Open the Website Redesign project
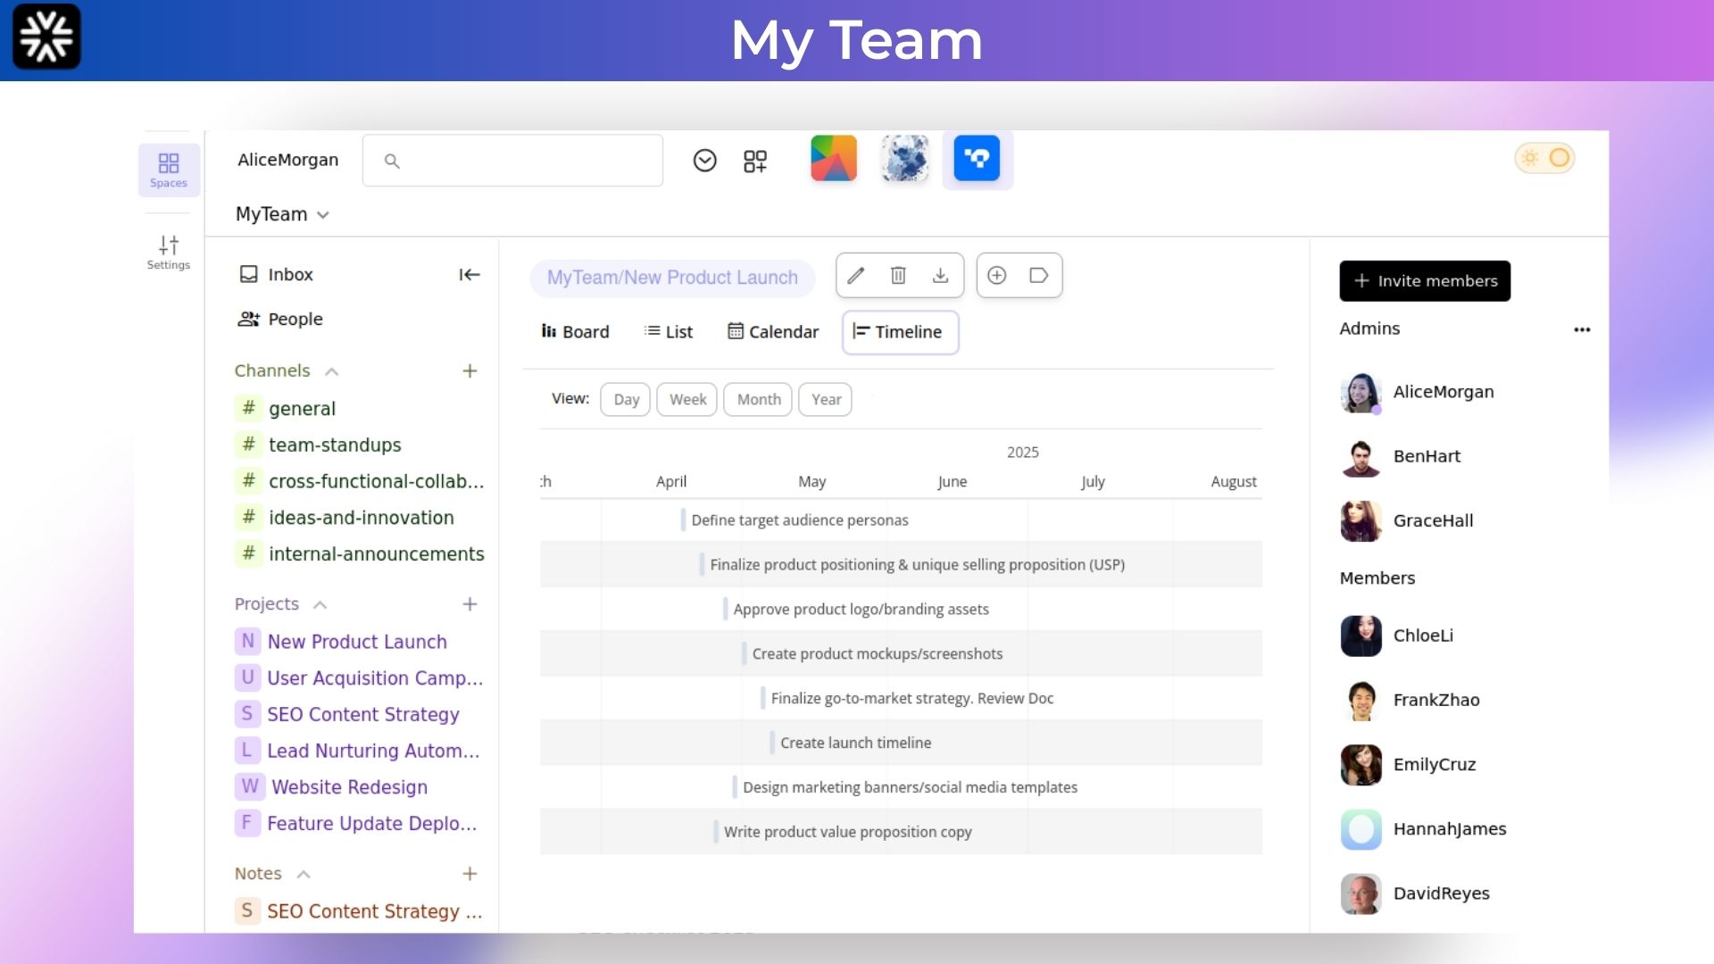This screenshot has width=1714, height=964. [349, 787]
